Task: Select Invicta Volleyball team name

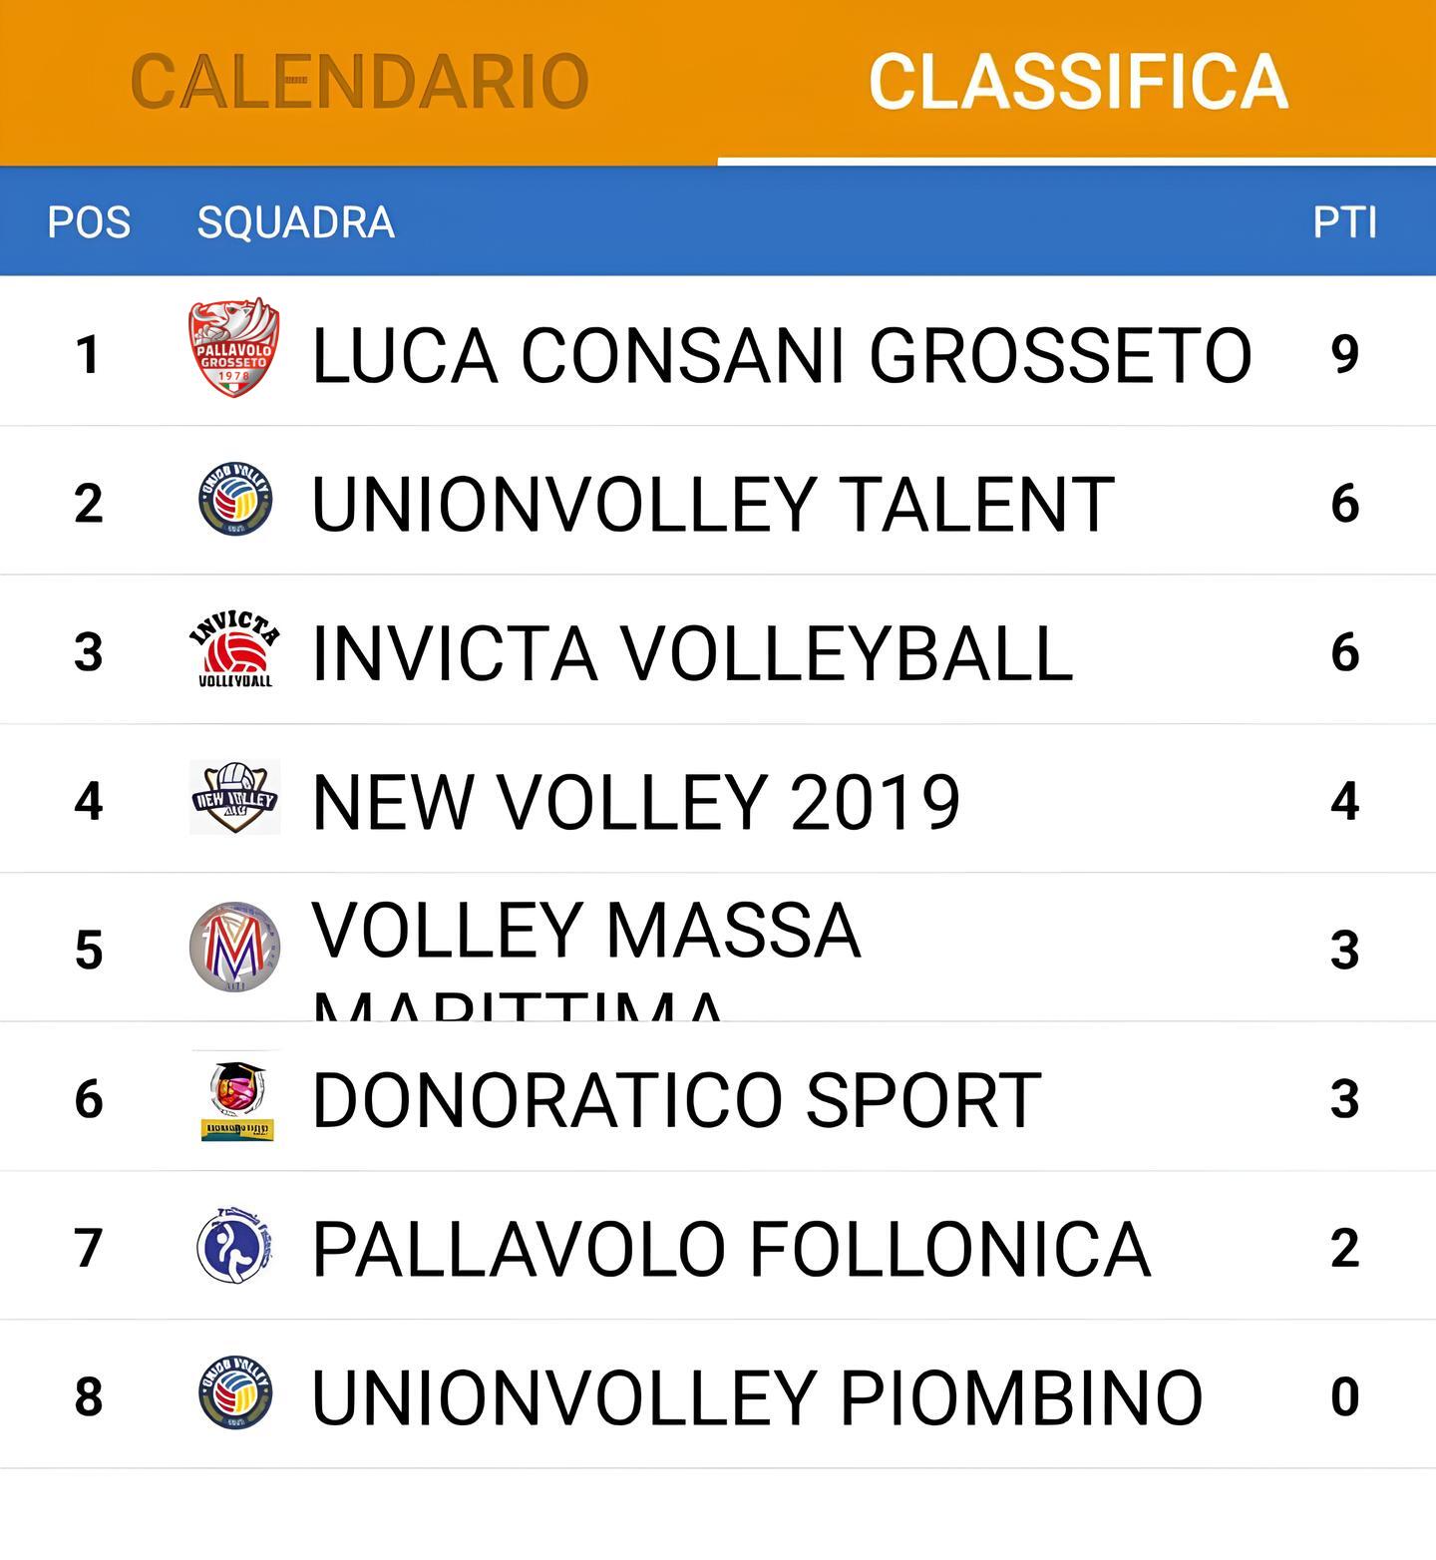Action: (x=692, y=653)
